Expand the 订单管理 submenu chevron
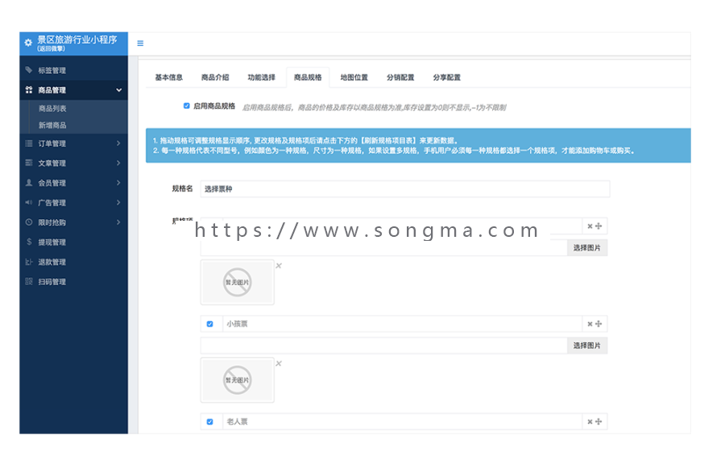The image size is (725, 460). 118,143
